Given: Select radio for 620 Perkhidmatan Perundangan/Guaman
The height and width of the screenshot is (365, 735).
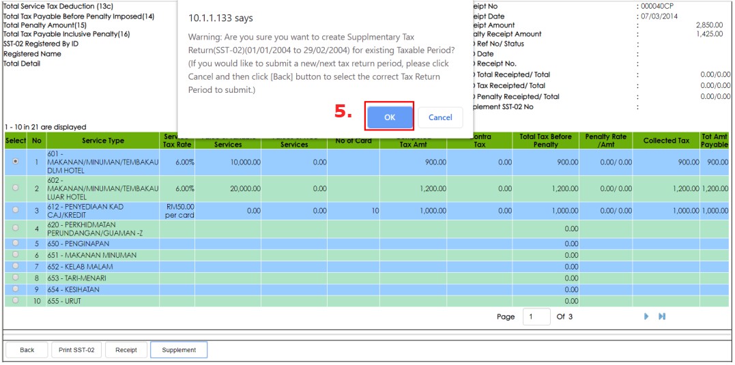Looking at the screenshot, I should (x=16, y=229).
